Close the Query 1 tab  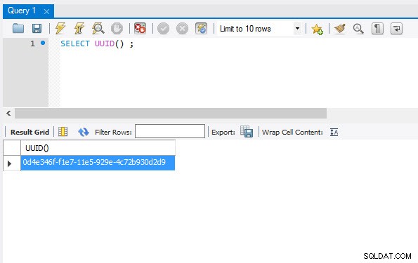(x=46, y=11)
